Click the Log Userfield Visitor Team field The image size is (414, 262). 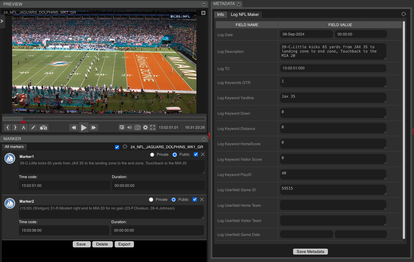pos(333,220)
